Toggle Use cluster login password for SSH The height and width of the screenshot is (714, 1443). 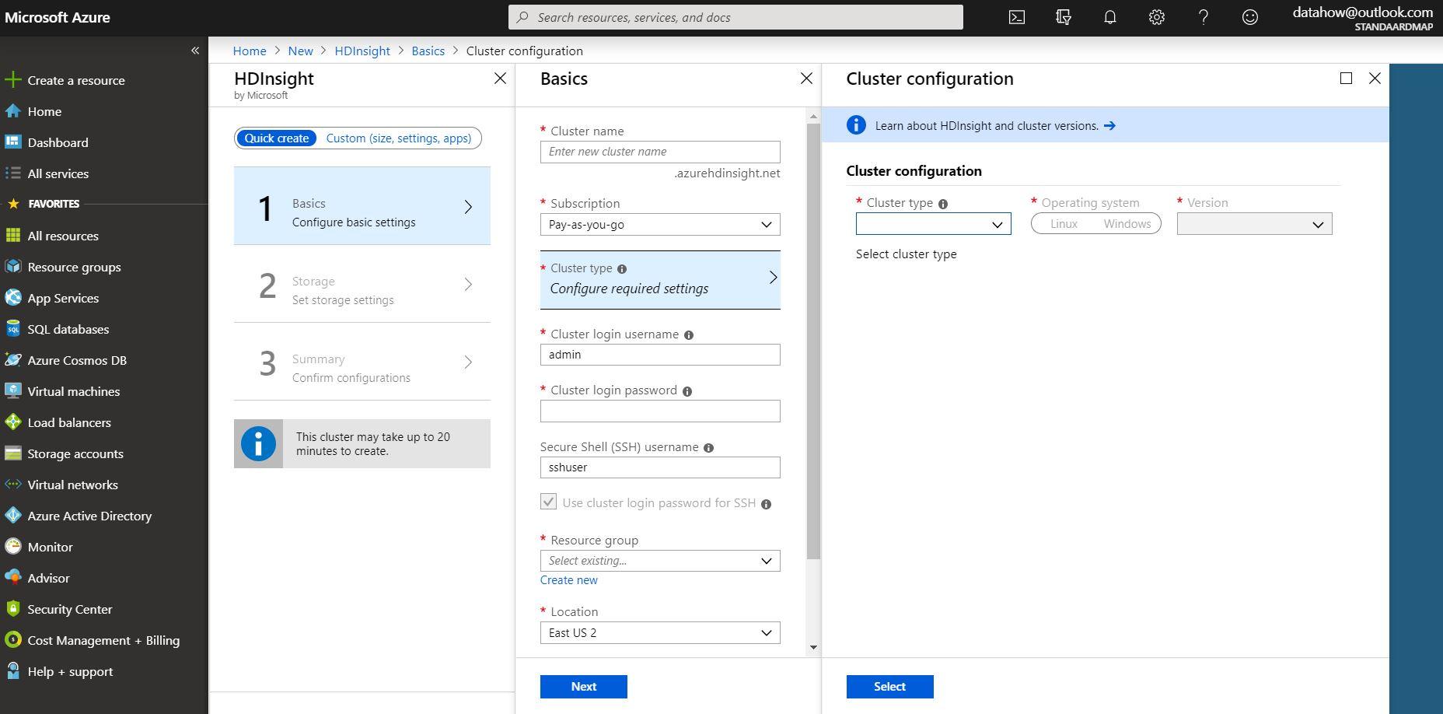pos(549,502)
